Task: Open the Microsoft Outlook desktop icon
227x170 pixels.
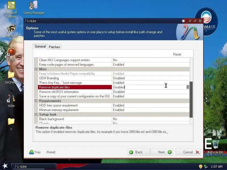Action: [x=11, y=10]
